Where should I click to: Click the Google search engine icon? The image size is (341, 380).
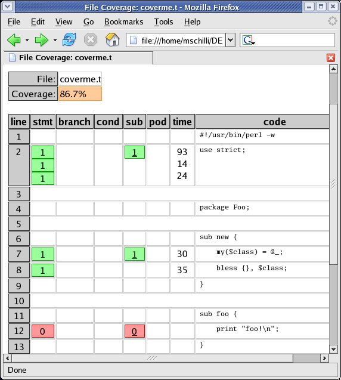[248, 40]
